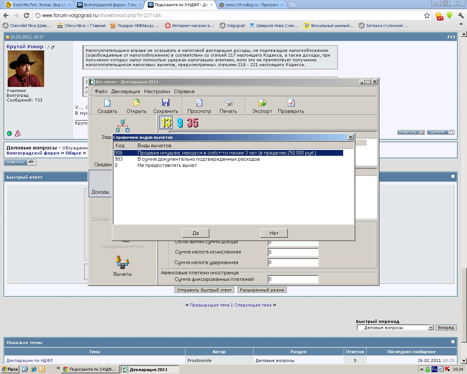Open Kaspersky antivirus tray icon
This screenshot has height=374, width=467.
point(448,369)
